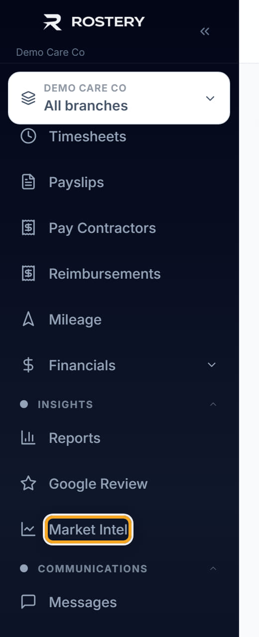The image size is (259, 637).
Task: Click the Mileage navigation arrow icon
Action: (x=28, y=319)
